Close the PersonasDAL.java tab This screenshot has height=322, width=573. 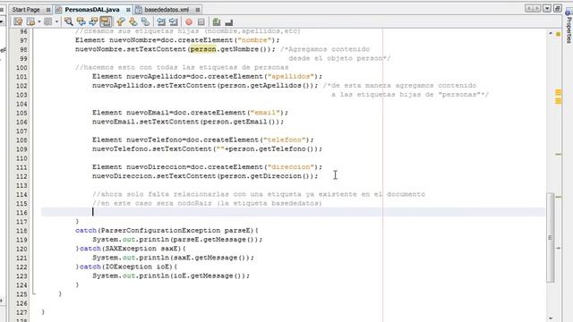[x=128, y=10]
